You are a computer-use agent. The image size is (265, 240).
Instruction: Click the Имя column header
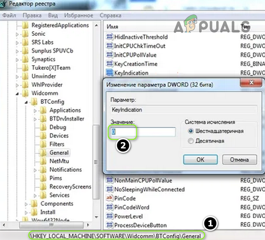[x=112, y=27]
